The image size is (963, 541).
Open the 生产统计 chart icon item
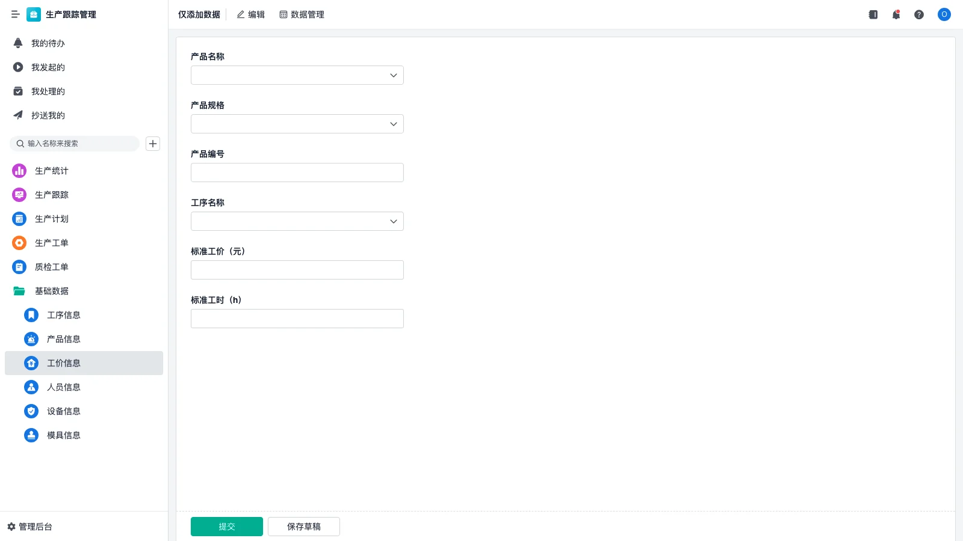(19, 171)
